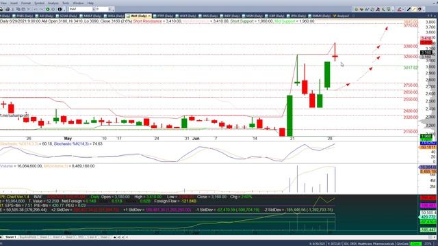Click the next-symbol arrow right of the interval field
Viewport: 438px width, 246px height.
[x=109, y=9]
